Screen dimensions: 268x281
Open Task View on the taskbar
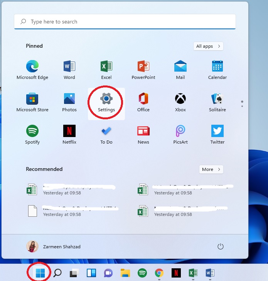click(74, 273)
